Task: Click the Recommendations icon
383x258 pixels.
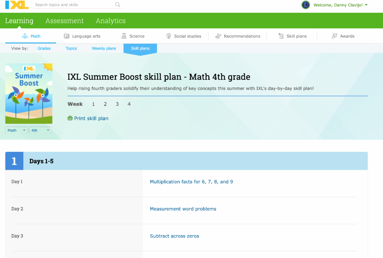Action: (x=218, y=36)
